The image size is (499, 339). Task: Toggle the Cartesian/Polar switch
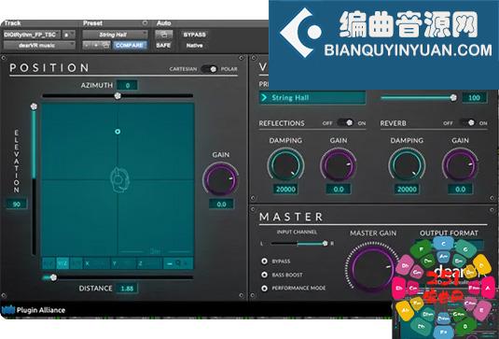pos(209,69)
